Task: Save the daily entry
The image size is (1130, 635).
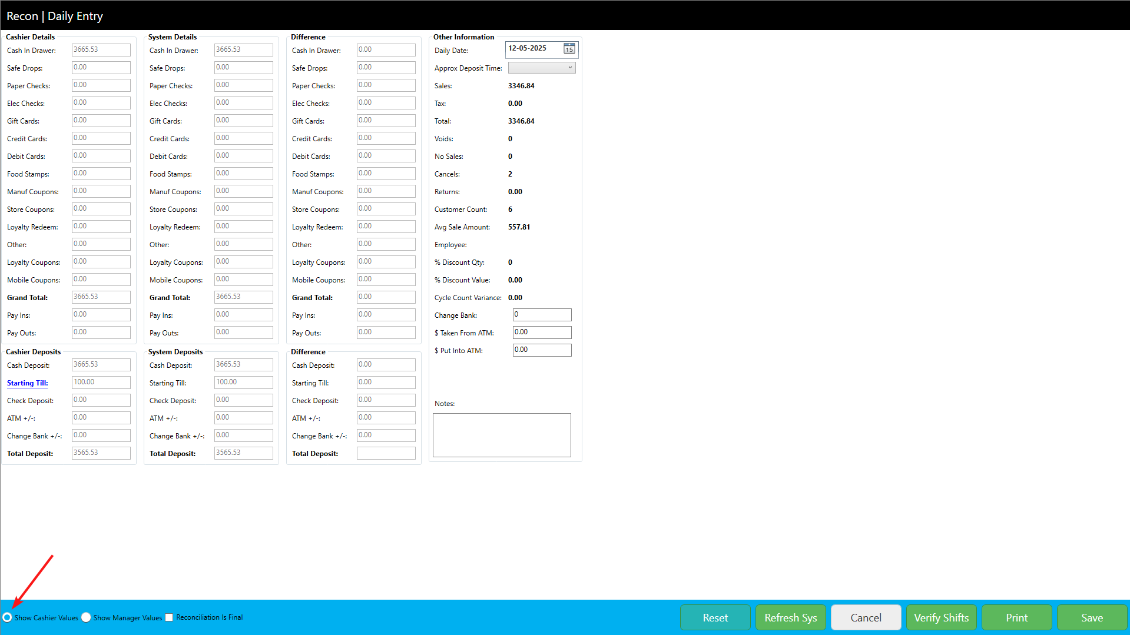Action: click(1092, 617)
